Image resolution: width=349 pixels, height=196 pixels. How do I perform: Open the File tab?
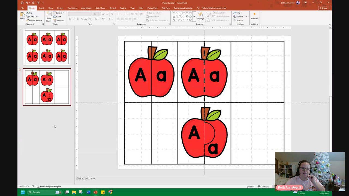(22, 8)
